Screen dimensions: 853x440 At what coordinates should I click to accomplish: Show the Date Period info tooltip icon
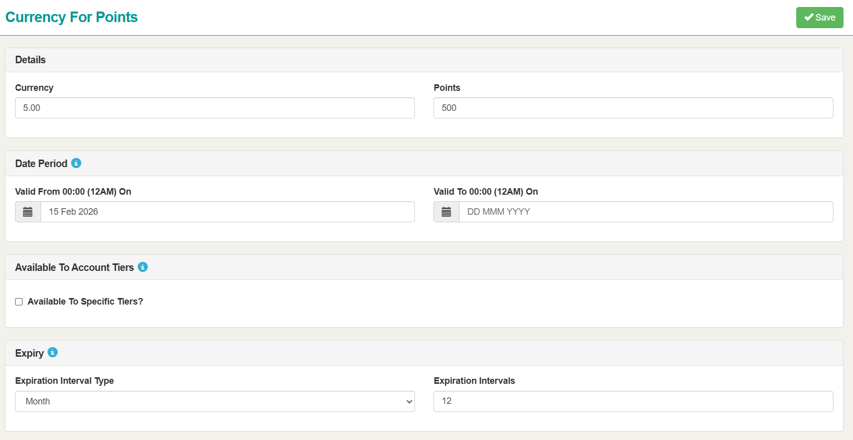[76, 163]
